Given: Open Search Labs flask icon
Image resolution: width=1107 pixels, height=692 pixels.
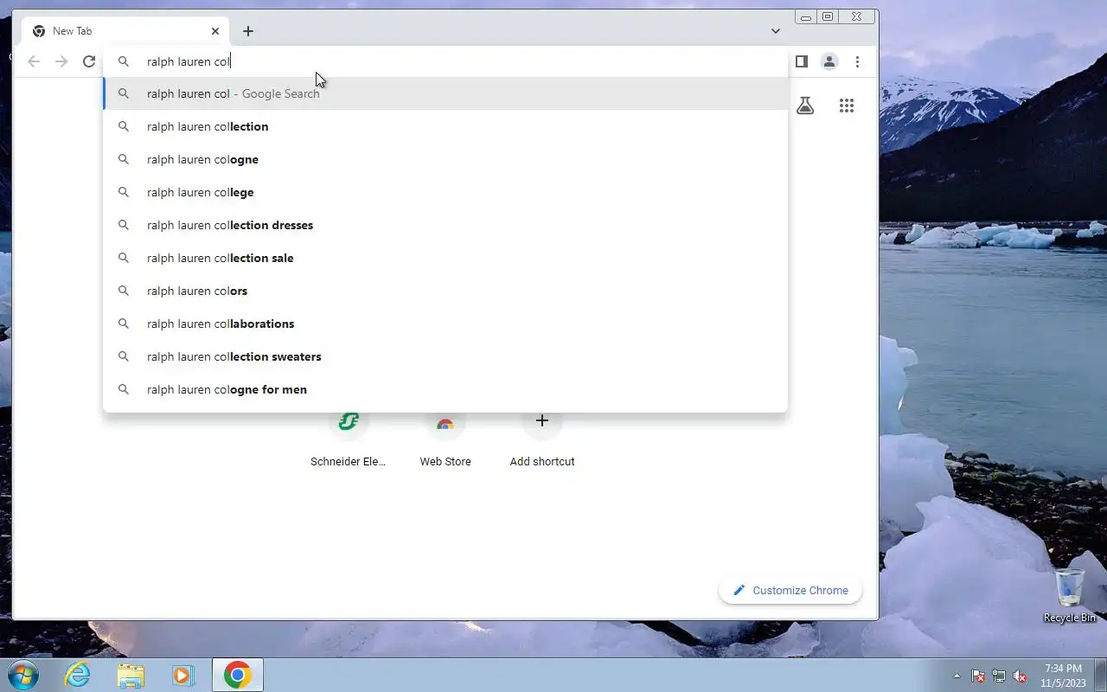Looking at the screenshot, I should tap(805, 106).
